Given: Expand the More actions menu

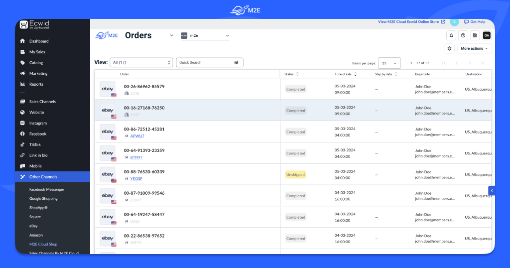Looking at the screenshot, I should pyautogui.click(x=474, y=48).
